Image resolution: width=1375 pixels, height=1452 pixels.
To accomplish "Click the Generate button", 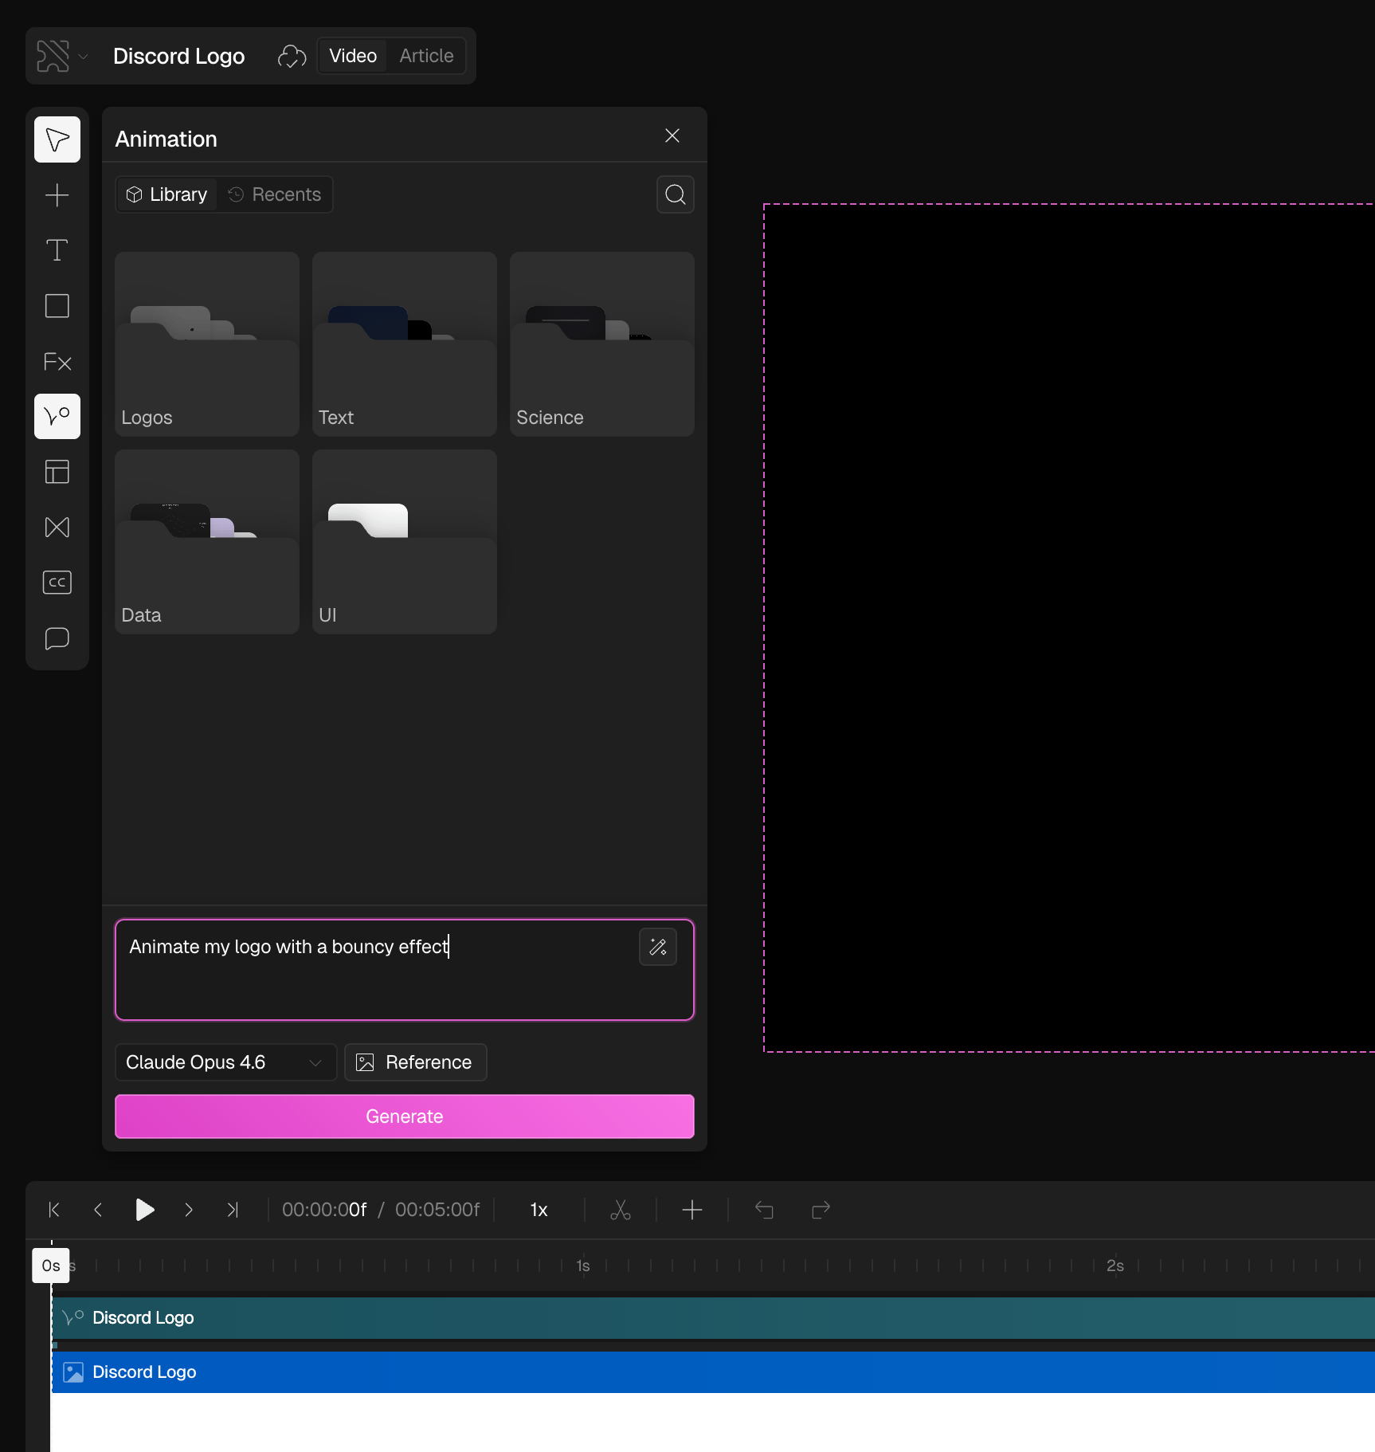I will tap(405, 1116).
